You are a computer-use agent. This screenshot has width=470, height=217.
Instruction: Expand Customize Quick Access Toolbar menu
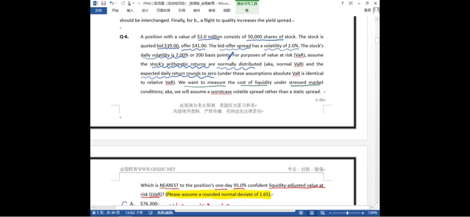pos(139,4)
